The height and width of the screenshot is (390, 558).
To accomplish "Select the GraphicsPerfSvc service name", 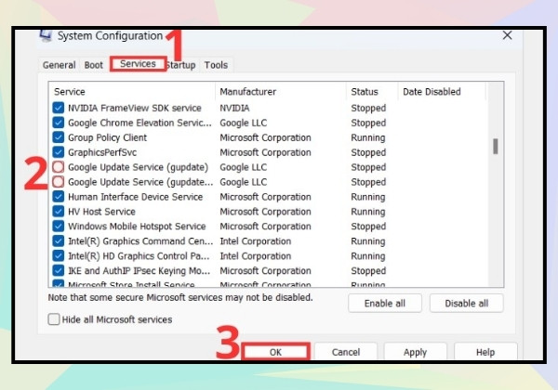I will (x=102, y=152).
